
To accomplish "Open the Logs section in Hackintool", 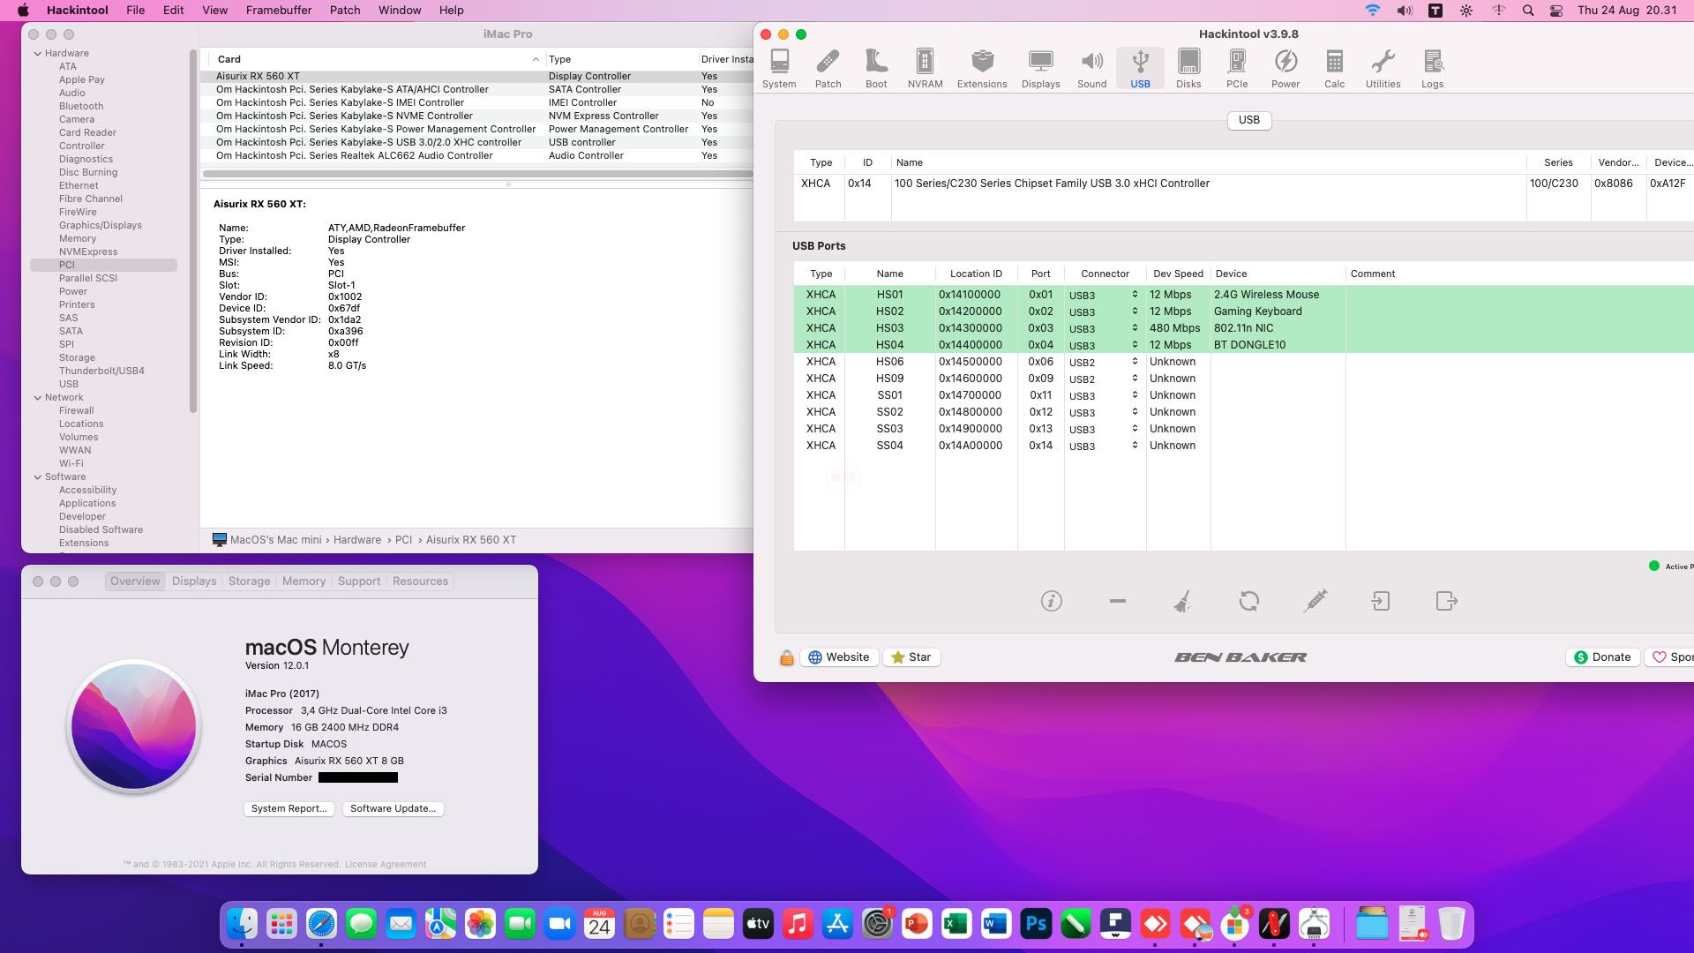I will click(x=1432, y=69).
